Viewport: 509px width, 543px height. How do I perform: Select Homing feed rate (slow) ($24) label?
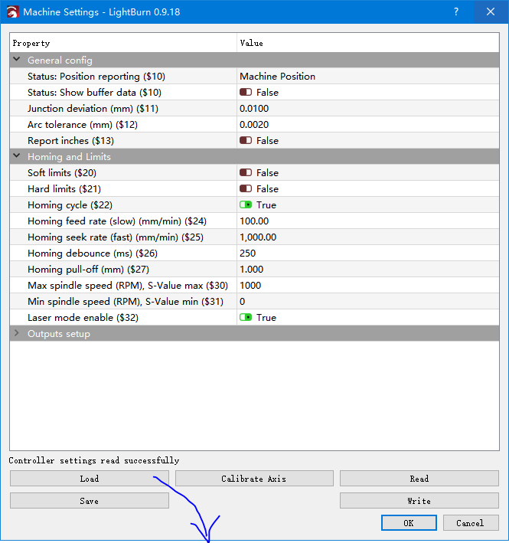pos(117,221)
